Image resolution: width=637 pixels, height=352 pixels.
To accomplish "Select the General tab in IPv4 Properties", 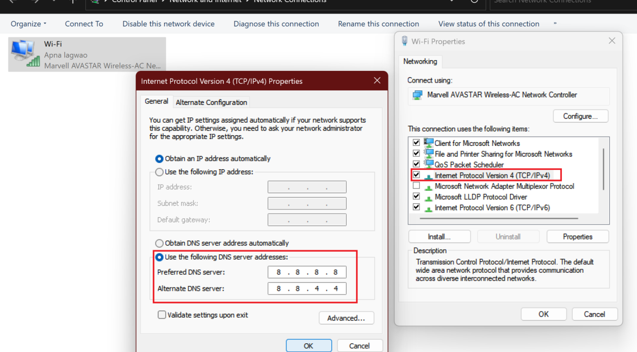I will pos(156,101).
